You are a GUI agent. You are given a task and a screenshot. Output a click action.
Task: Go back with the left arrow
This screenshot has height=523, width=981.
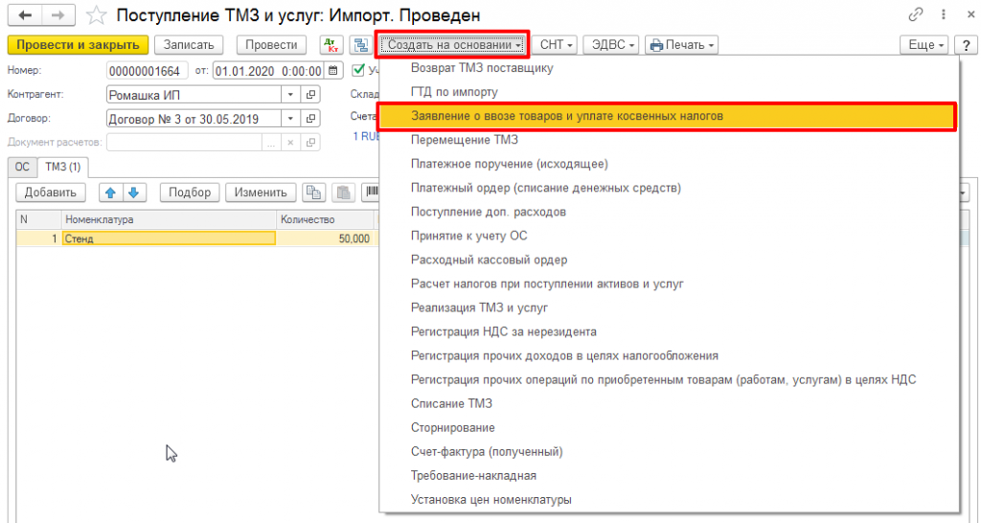pos(25,15)
